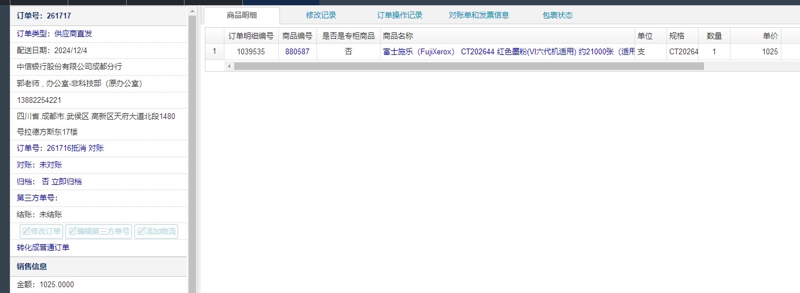Click the unit price 1025 cell
The height and width of the screenshot is (293, 800).
[756, 51]
